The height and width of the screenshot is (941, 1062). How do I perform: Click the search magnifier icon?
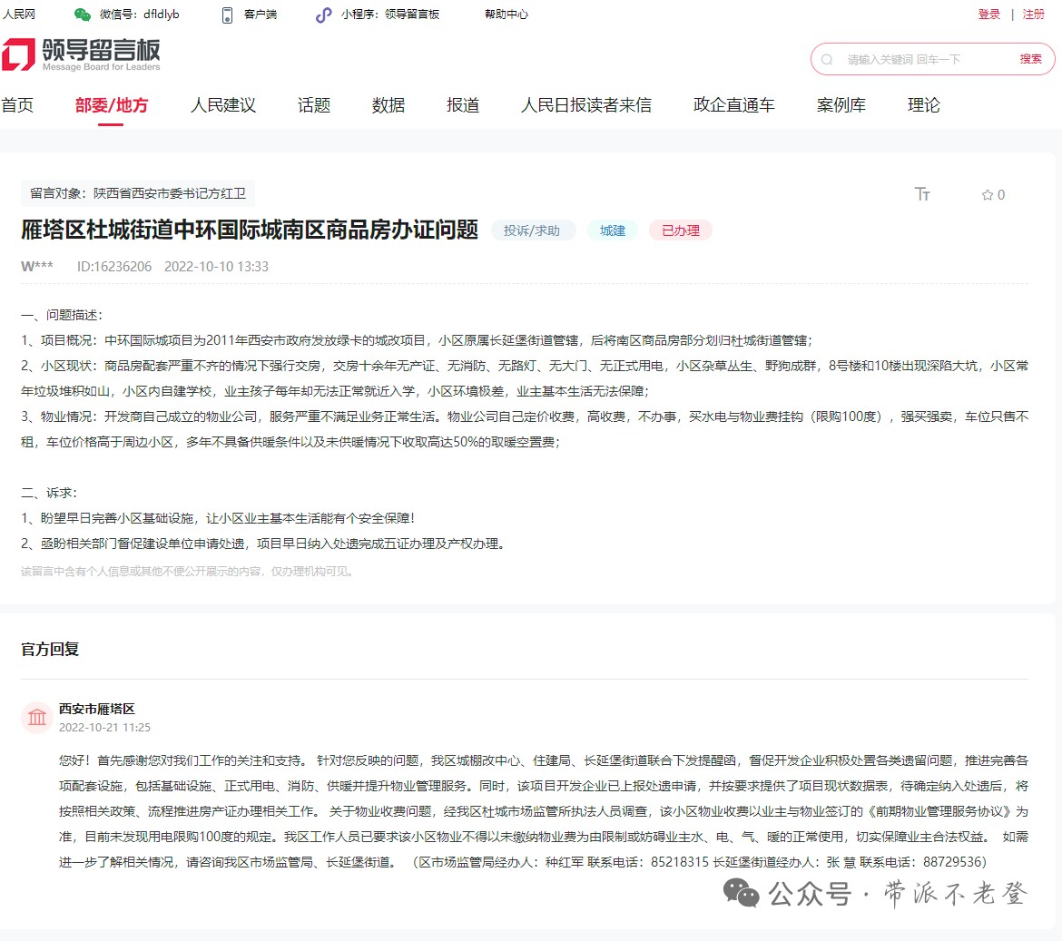point(827,60)
